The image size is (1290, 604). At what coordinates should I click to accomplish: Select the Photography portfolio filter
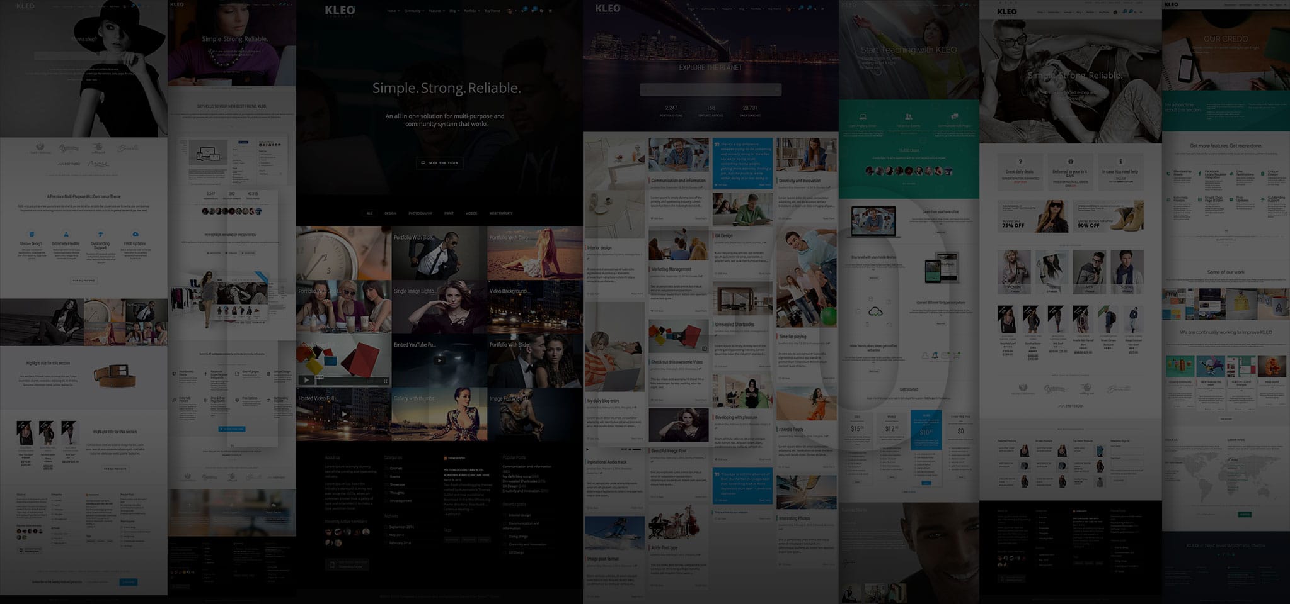click(420, 213)
